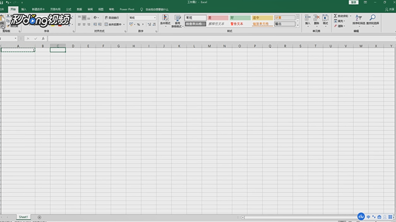
Task: Click the percent style icon
Action: 138,24
